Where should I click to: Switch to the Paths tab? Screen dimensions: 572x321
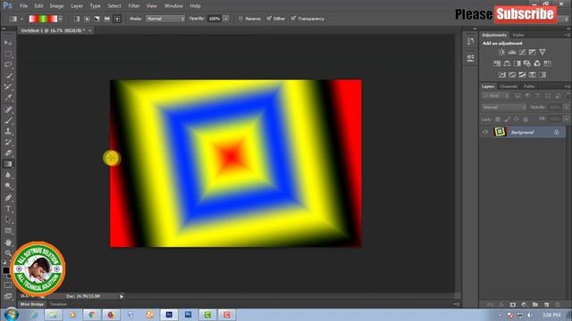point(529,86)
